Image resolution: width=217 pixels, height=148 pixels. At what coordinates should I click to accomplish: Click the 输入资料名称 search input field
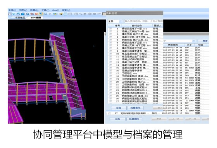click(144, 21)
